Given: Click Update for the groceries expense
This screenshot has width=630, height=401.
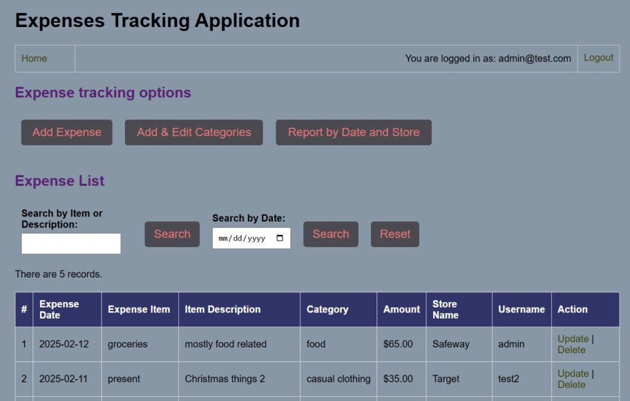Looking at the screenshot, I should [573, 338].
